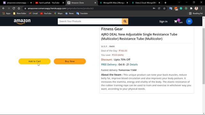Open the Sign in link
Image resolution: width=205 pixels, height=115 pixels.
pyautogui.click(x=163, y=21)
